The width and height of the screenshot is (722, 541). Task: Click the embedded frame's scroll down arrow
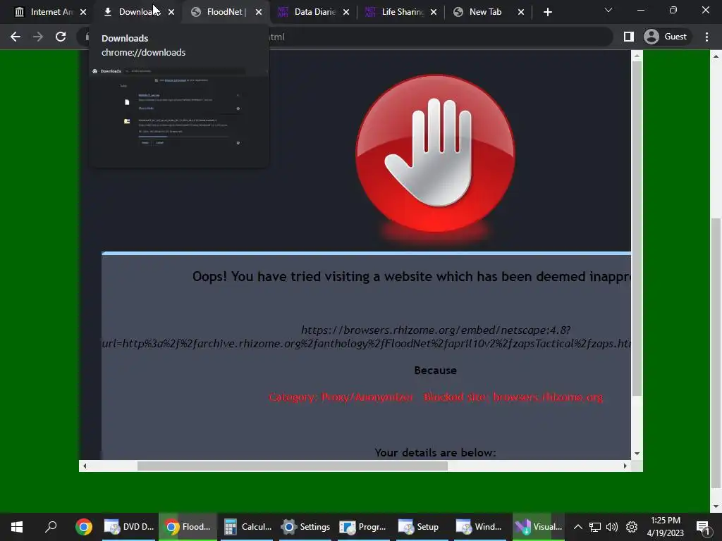637,454
